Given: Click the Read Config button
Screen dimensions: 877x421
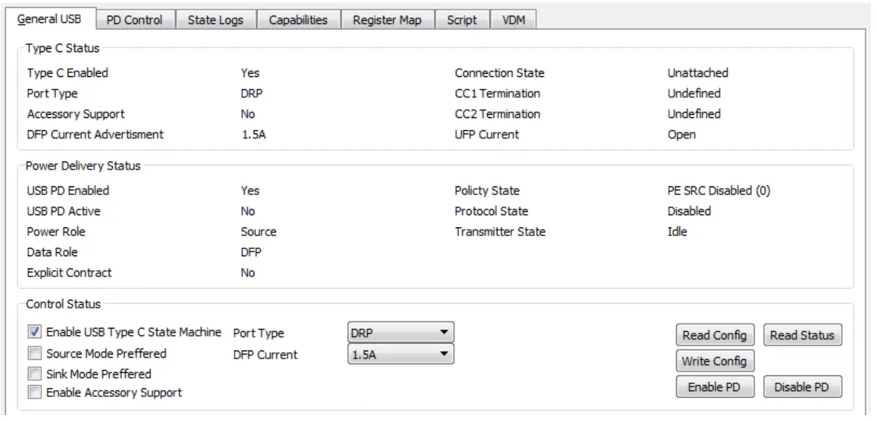Looking at the screenshot, I should point(714,335).
